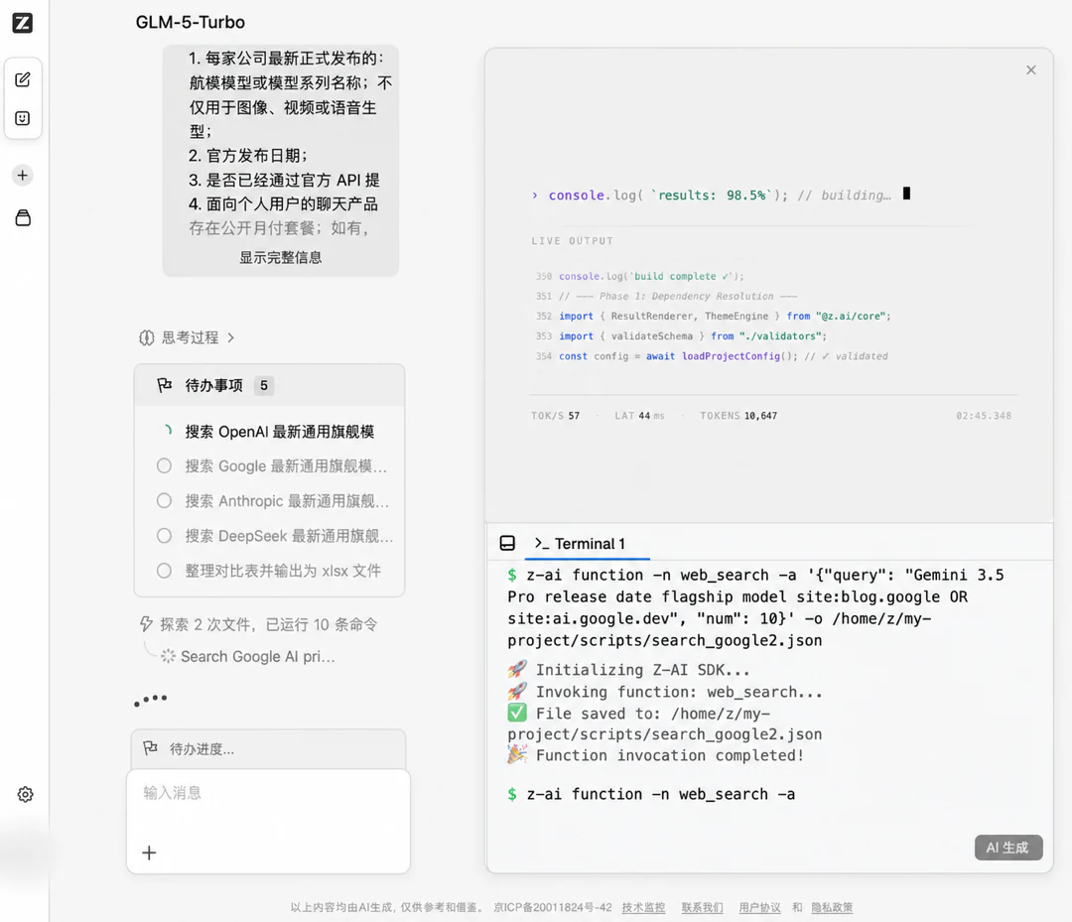Open settings with the gear icon
Screen dimensions: 1072x922
click(25, 794)
